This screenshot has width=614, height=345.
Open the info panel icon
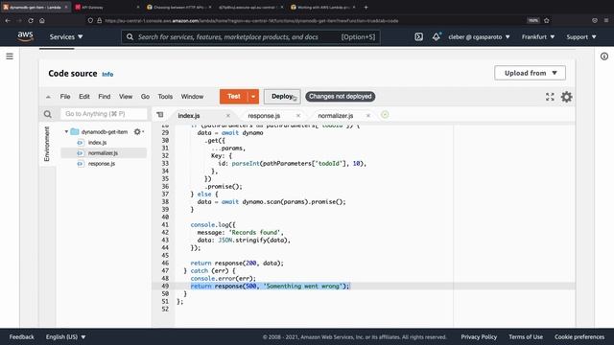[x=604, y=57]
